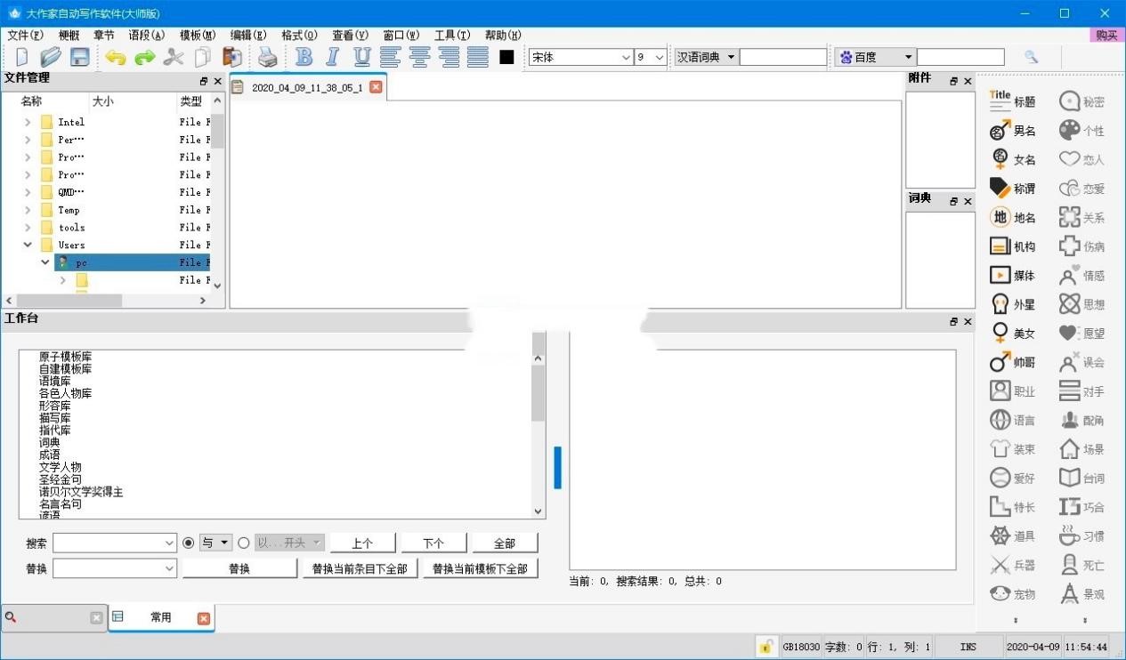Image resolution: width=1126 pixels, height=660 pixels.
Task: Toggle underline formatting
Action: coord(361,57)
